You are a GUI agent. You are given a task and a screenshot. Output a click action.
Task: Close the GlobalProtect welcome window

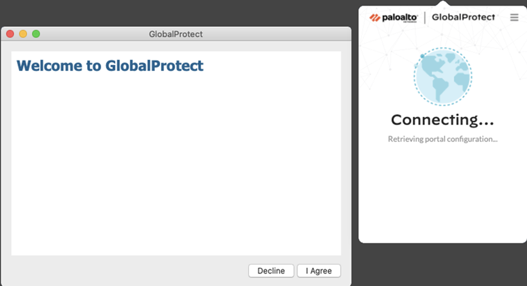[10, 34]
